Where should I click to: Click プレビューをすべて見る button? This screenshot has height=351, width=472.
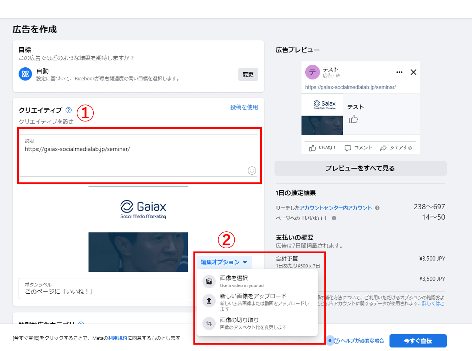(x=360, y=168)
